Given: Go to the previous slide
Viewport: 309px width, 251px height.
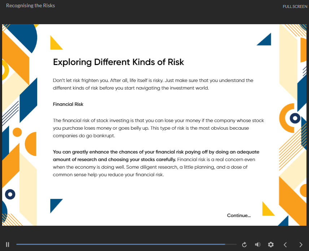Looking at the screenshot, I should [x=285, y=245].
